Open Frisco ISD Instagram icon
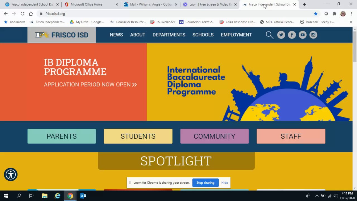The width and height of the screenshot is (357, 201). point(313,35)
